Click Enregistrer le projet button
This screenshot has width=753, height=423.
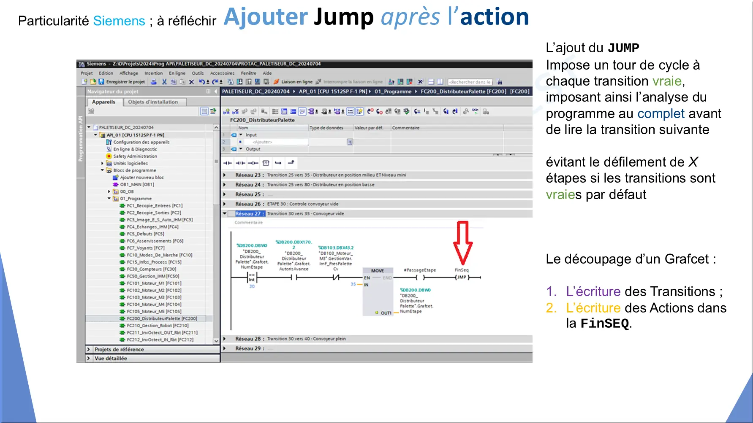click(x=122, y=82)
